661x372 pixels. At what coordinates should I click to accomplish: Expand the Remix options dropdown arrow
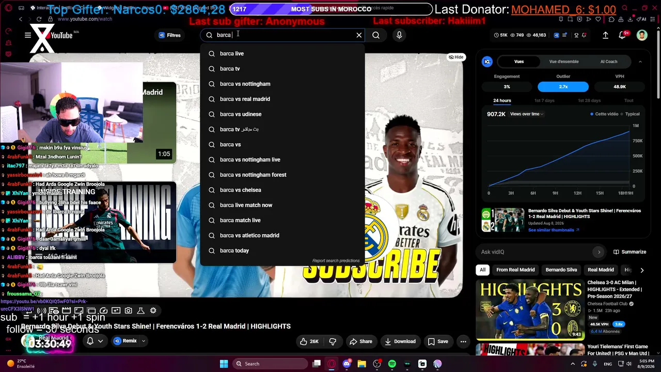(144, 341)
